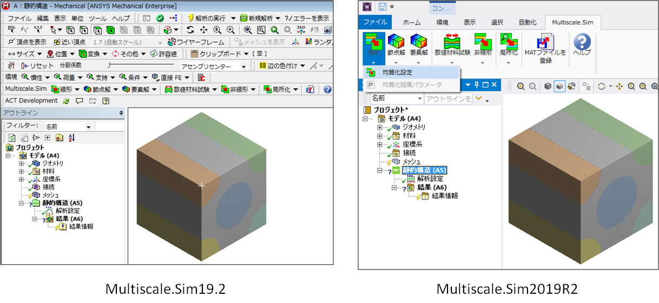Viewport: 659px width, 303px height.
Task: Click the green checkmark icon in left window toolbar
Action: click(160, 18)
